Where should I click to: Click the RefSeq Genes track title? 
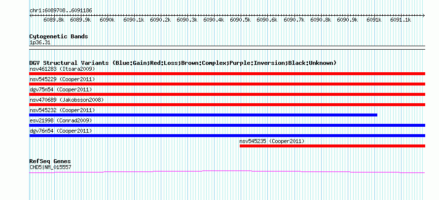[x=50, y=162]
